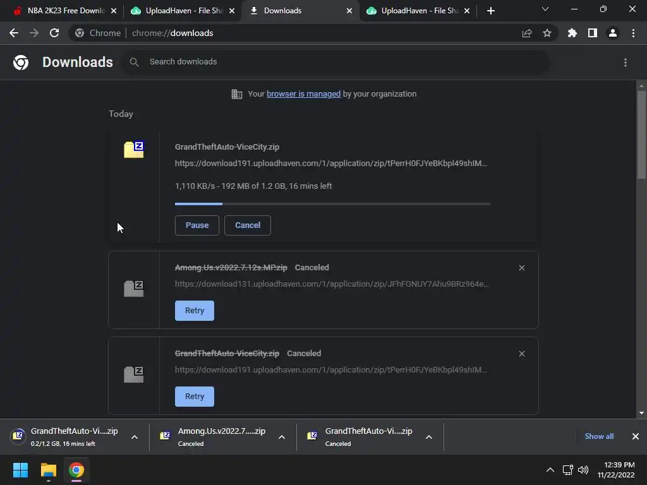Reload the downloads page
This screenshot has height=485, width=647.
[x=54, y=33]
